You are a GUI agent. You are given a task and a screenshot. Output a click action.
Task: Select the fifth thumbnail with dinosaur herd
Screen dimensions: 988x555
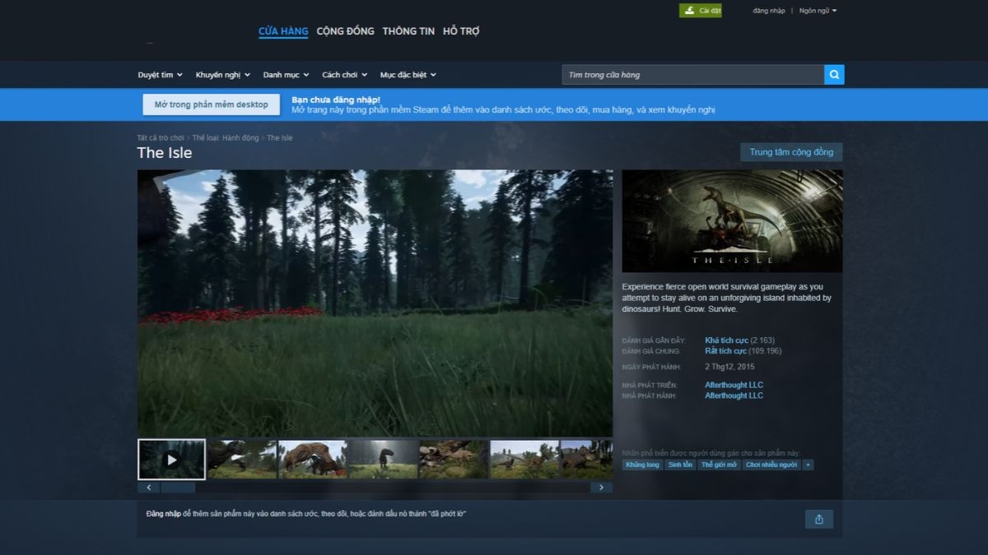(454, 460)
